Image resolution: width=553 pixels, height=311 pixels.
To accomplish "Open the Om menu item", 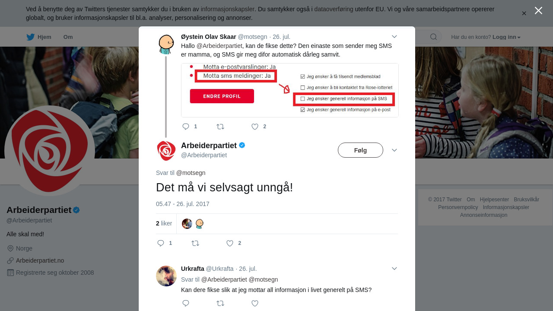I will click(68, 37).
